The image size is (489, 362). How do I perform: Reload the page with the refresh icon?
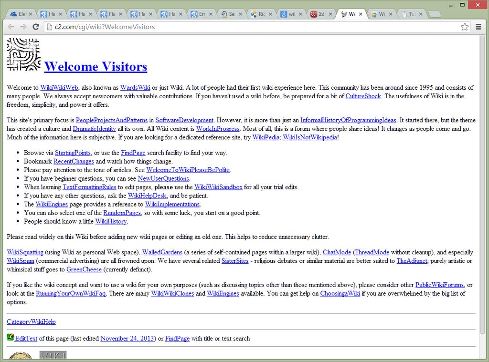(x=36, y=27)
